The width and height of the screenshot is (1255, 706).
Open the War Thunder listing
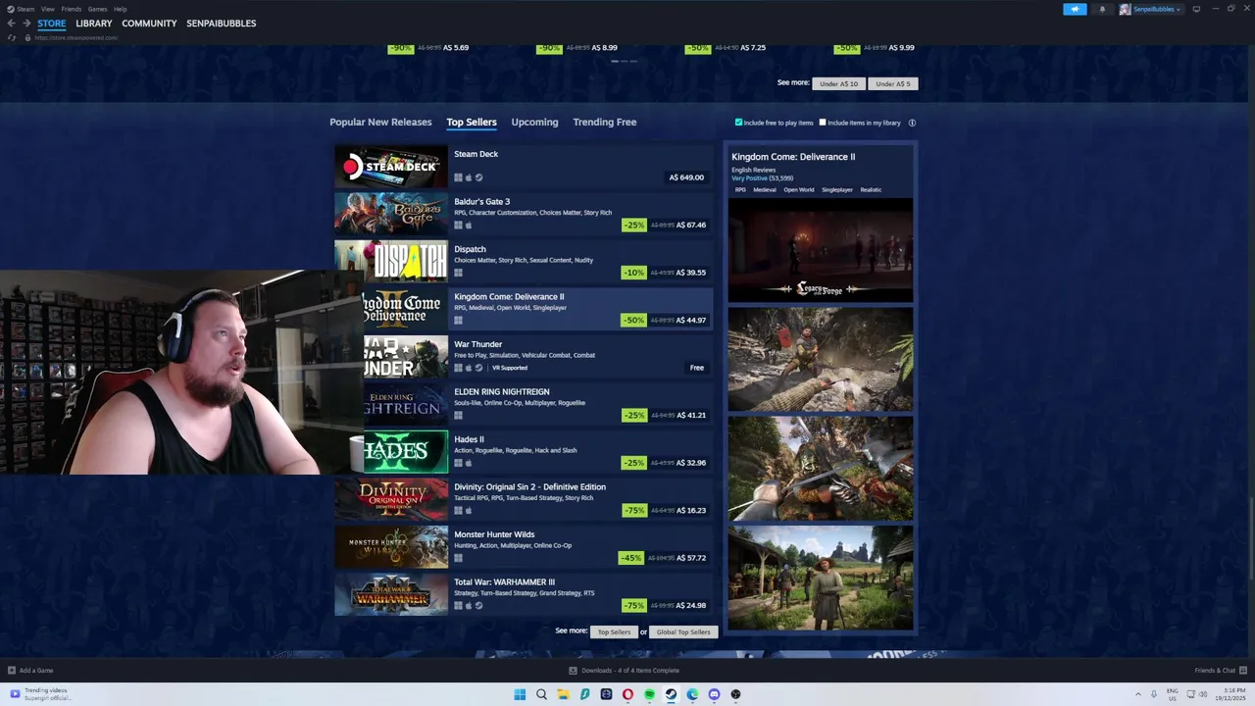pyautogui.click(x=538, y=356)
